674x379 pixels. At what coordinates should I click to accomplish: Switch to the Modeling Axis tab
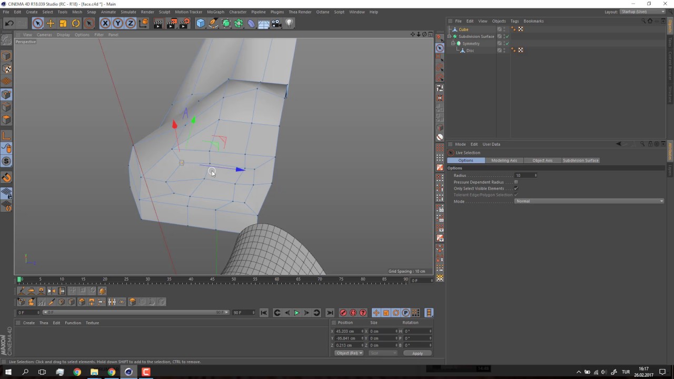[x=504, y=161]
